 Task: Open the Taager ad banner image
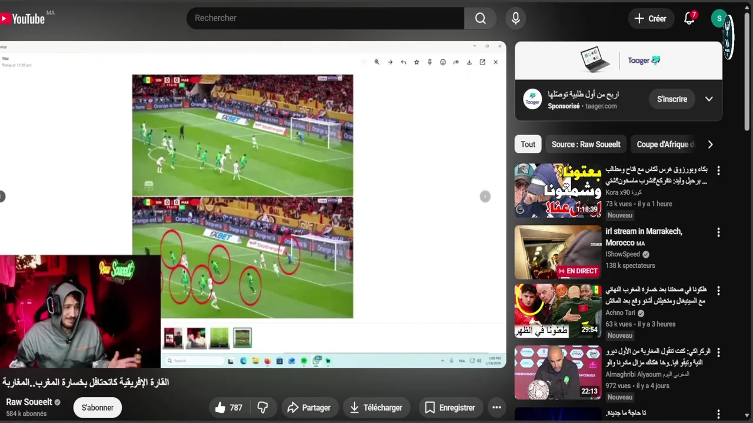point(618,61)
